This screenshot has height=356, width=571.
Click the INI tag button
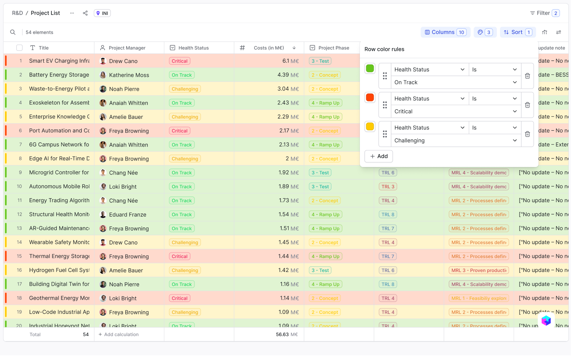point(102,13)
